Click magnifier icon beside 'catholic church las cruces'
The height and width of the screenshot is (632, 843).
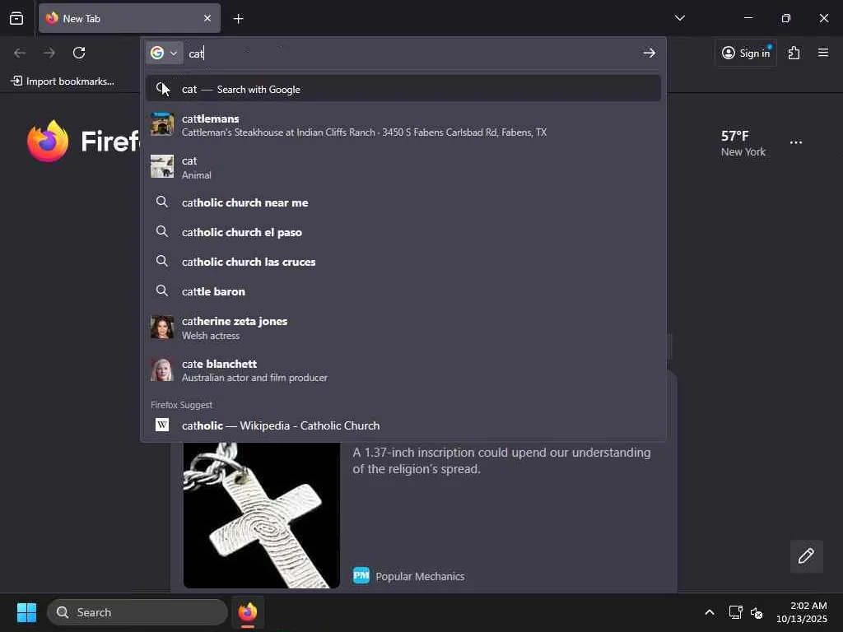(x=162, y=261)
